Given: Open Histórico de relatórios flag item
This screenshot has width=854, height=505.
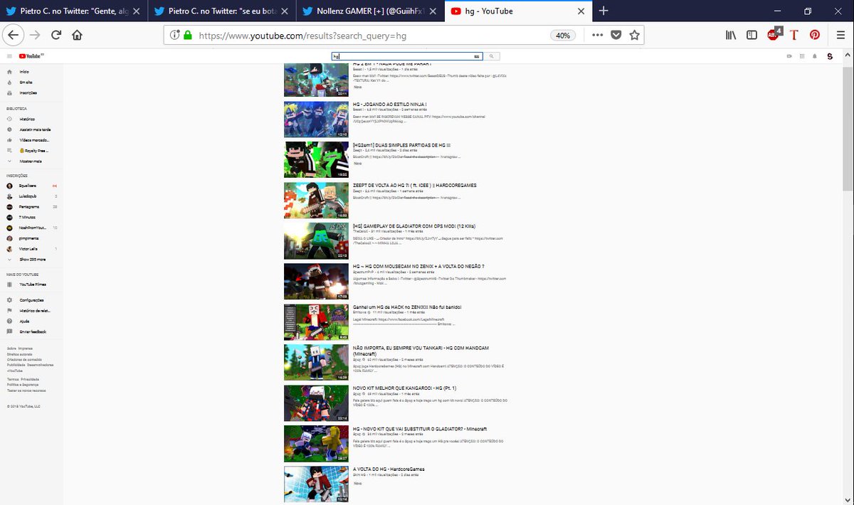Looking at the screenshot, I should point(34,311).
